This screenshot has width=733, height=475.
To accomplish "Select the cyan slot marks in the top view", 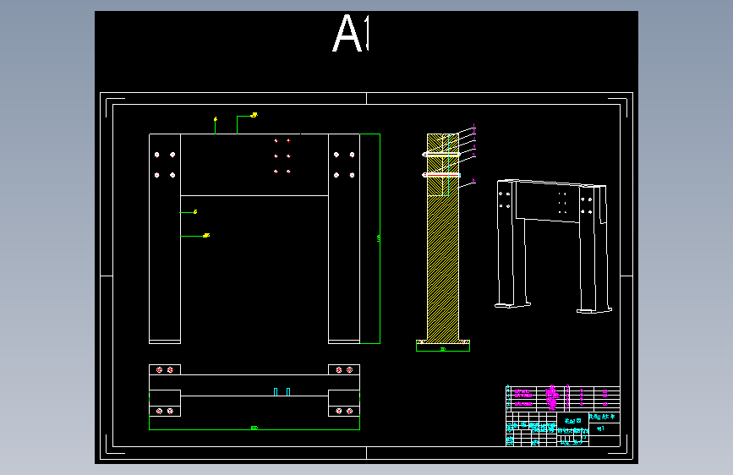I will 282,392.
